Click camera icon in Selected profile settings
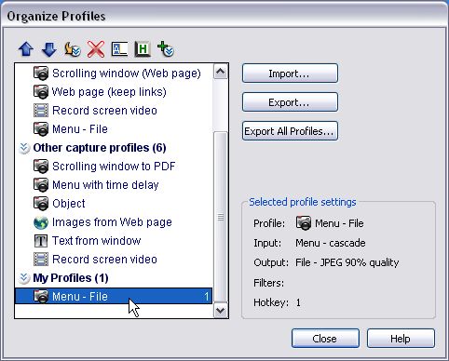The height and width of the screenshot is (361, 449). pyautogui.click(x=304, y=223)
